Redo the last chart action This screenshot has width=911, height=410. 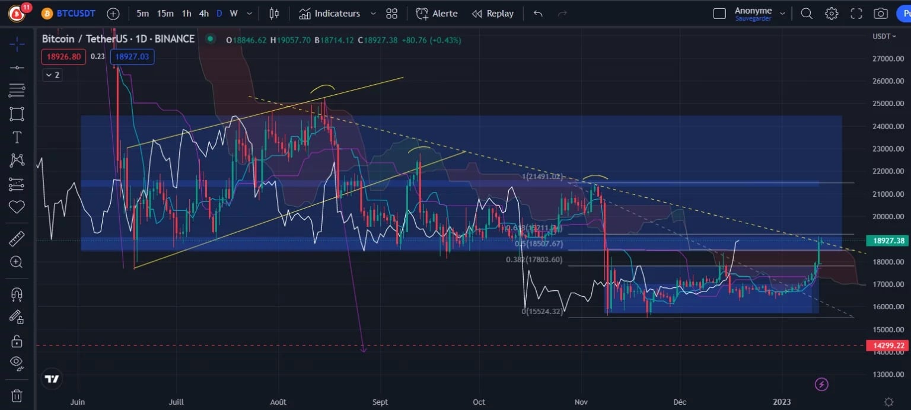click(x=563, y=14)
